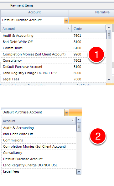
Task: Click Default Purchase Account combo field, upper panel
Action: point(33,20)
